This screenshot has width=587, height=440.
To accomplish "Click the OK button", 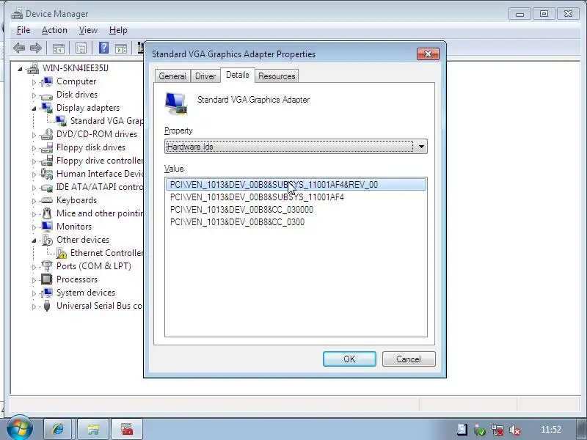I will (x=349, y=359).
